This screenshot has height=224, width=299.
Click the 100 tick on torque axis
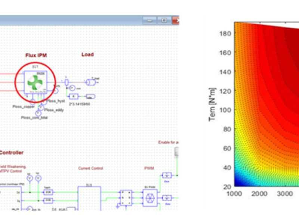(x=225, y=110)
